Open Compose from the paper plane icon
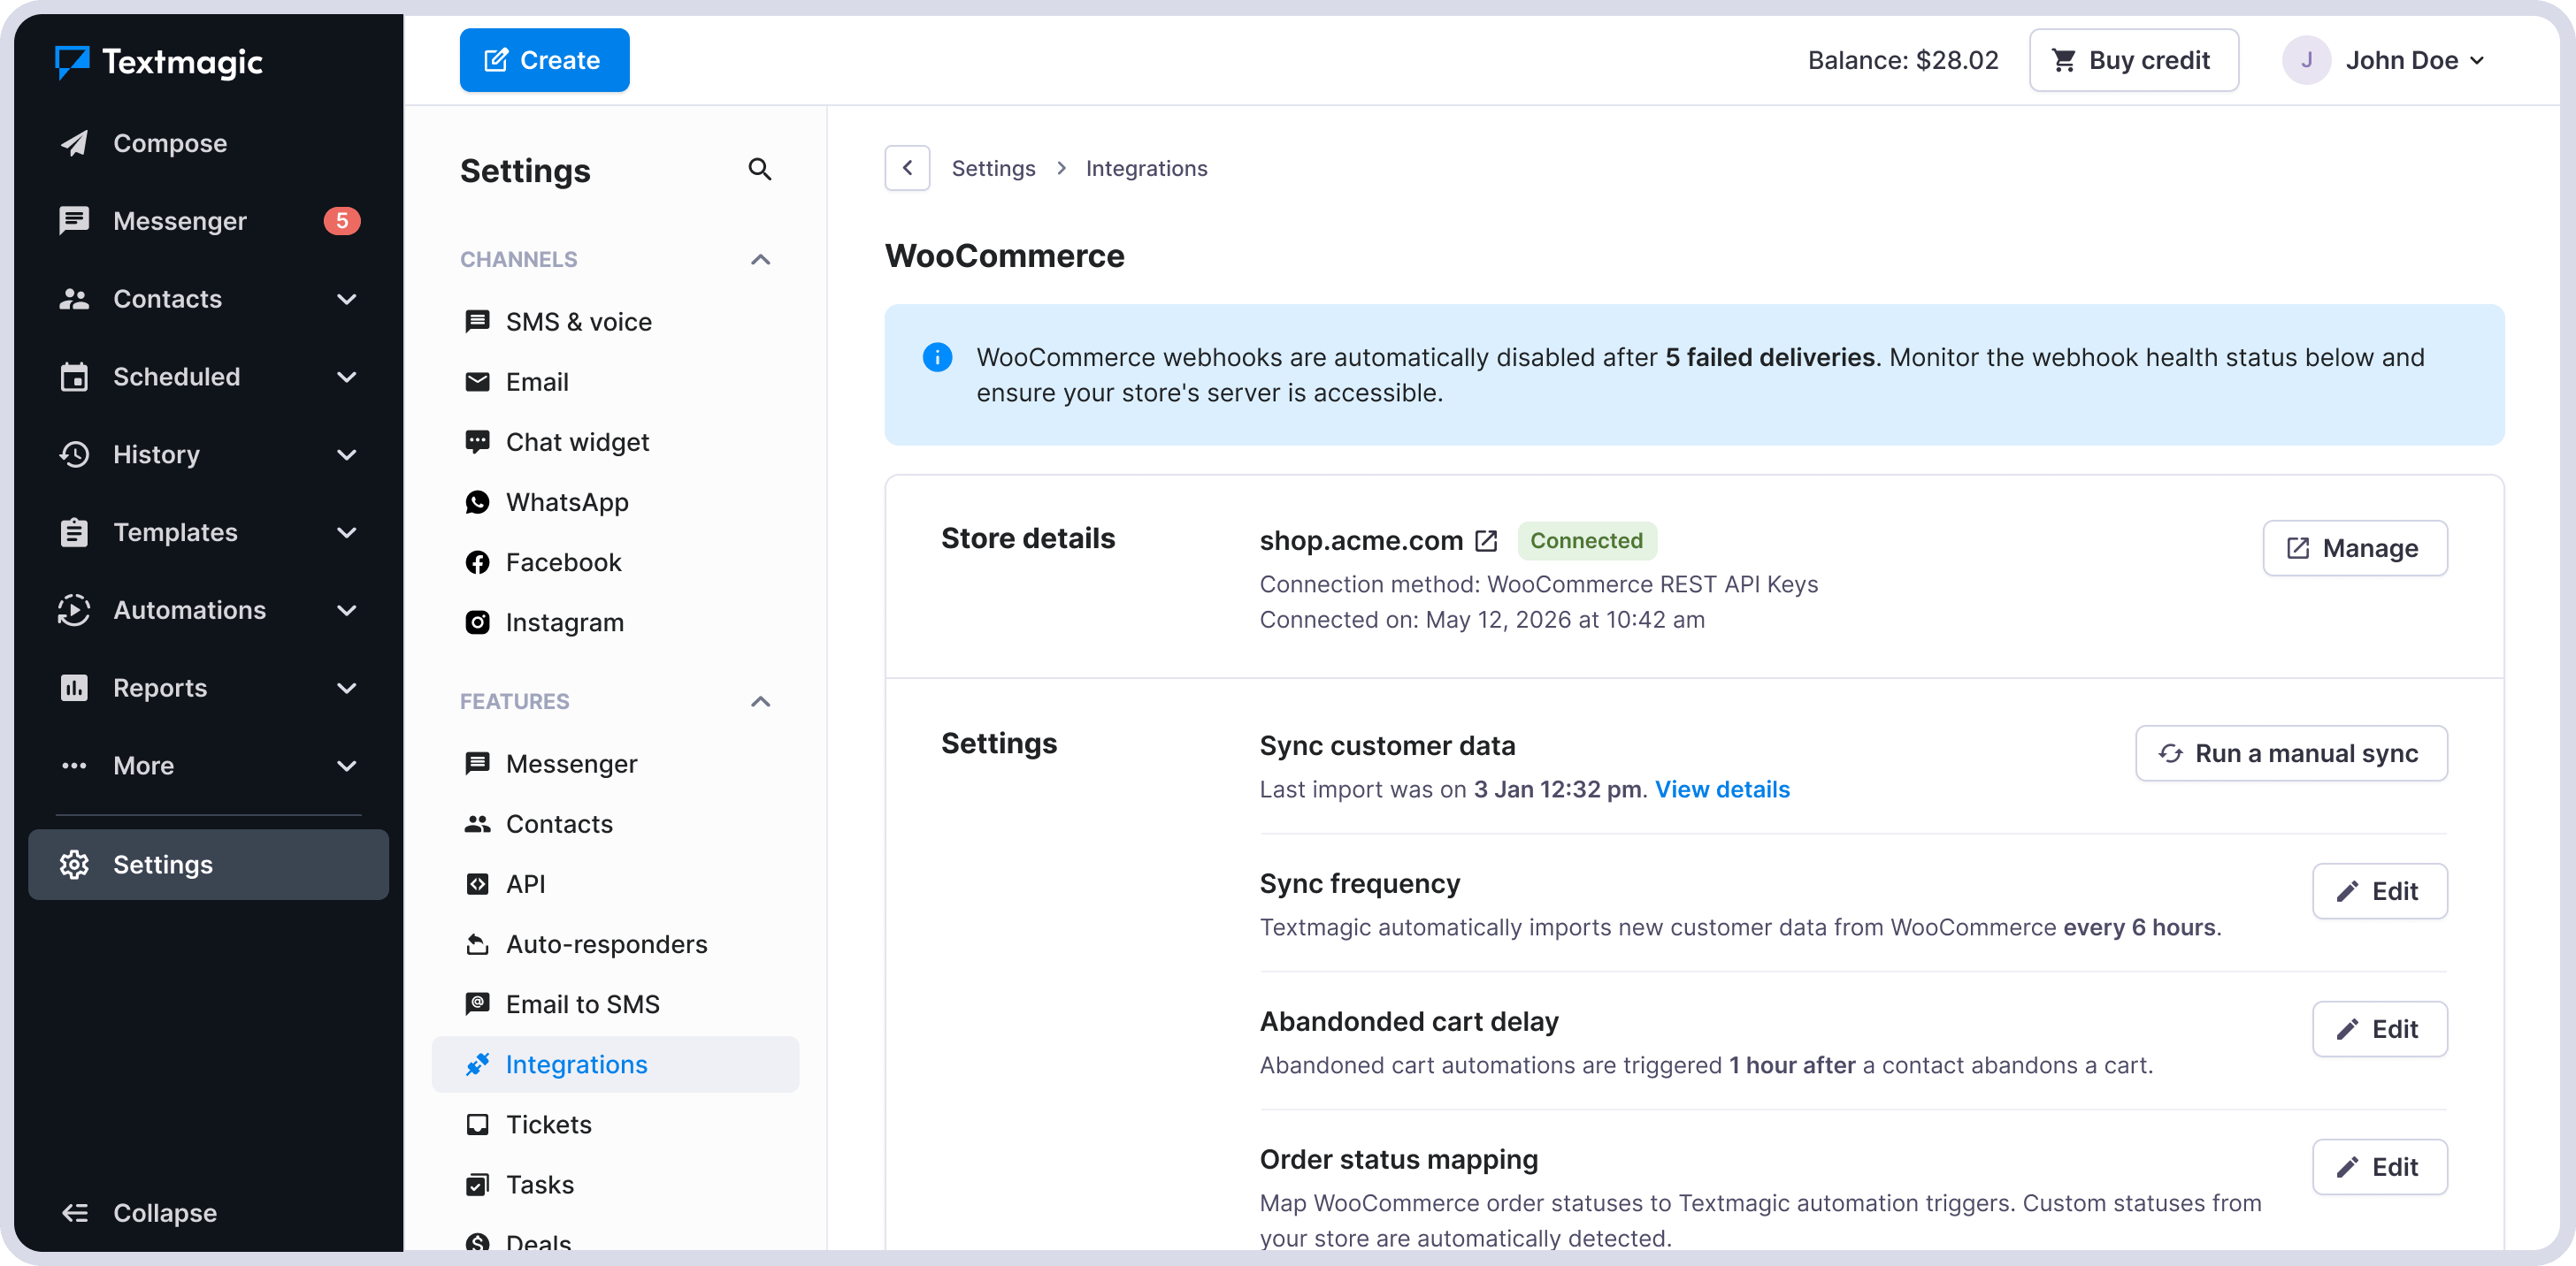The width and height of the screenshot is (2576, 1266). pyautogui.click(x=75, y=143)
